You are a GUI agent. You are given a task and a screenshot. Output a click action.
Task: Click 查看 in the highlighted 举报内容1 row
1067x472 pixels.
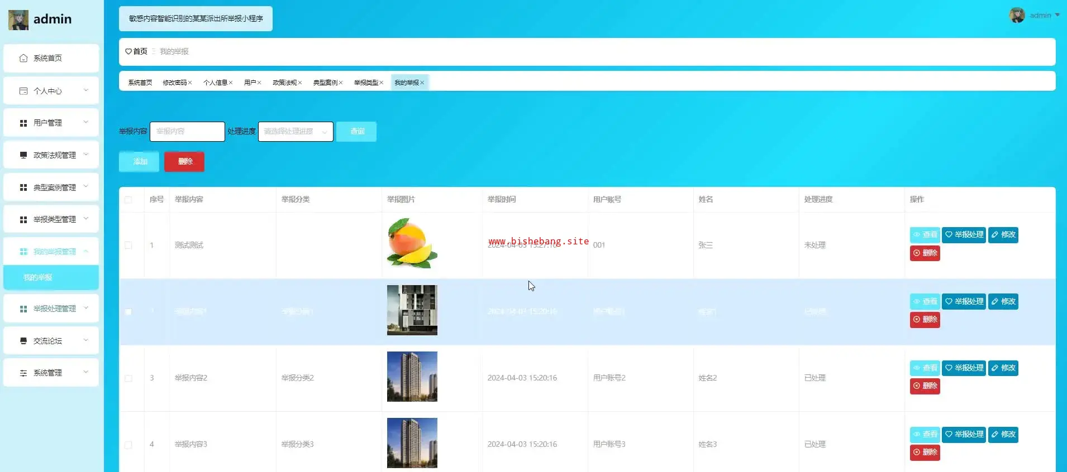[x=925, y=301]
